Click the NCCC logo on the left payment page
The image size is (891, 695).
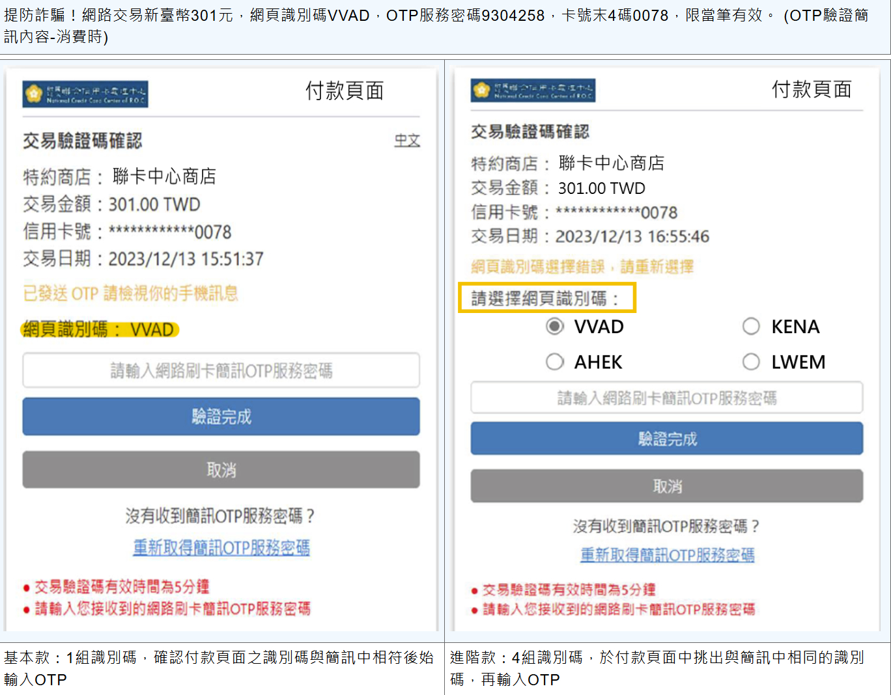[x=85, y=92]
